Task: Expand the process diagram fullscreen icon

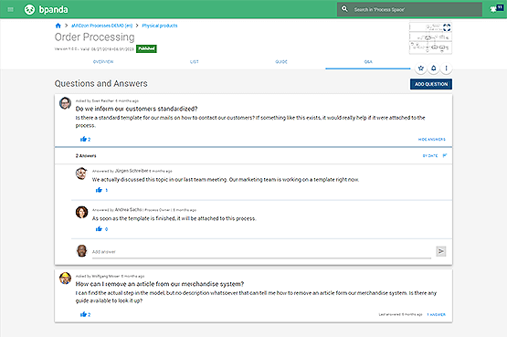Action: pos(447,27)
